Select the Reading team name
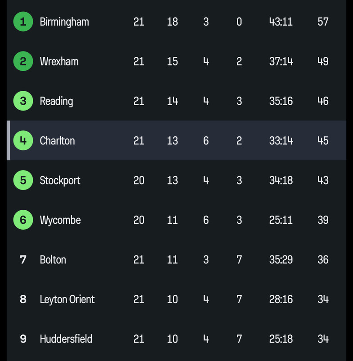 pyautogui.click(x=56, y=101)
